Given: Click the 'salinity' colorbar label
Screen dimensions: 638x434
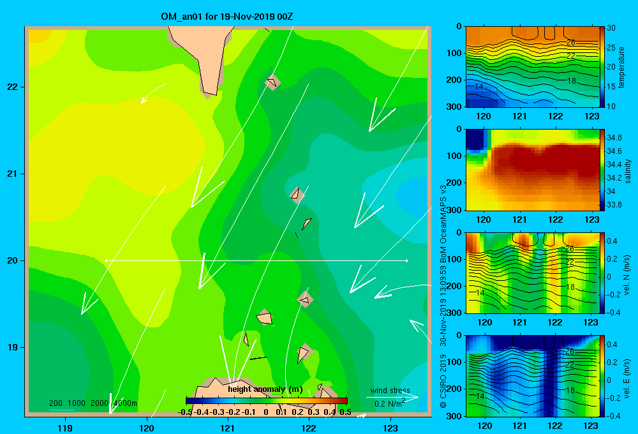Looking at the screenshot, I should pyautogui.click(x=628, y=171).
